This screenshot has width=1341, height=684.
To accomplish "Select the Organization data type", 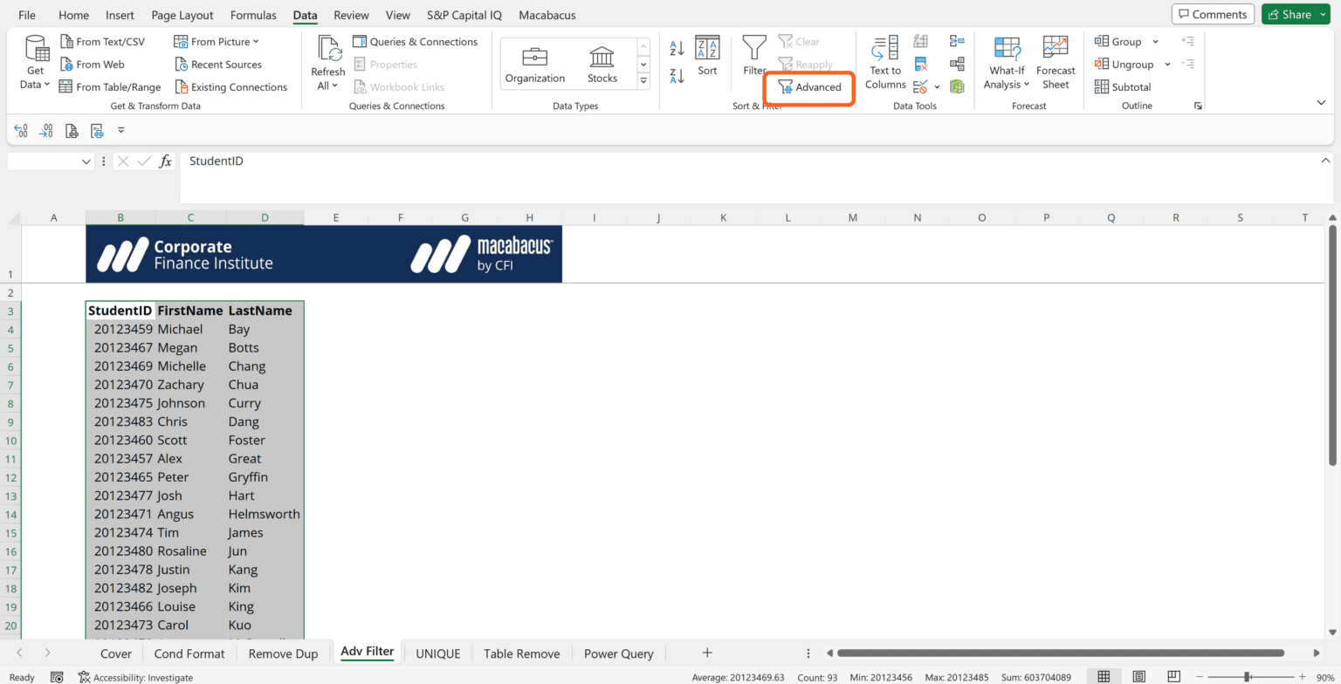I will [x=534, y=58].
